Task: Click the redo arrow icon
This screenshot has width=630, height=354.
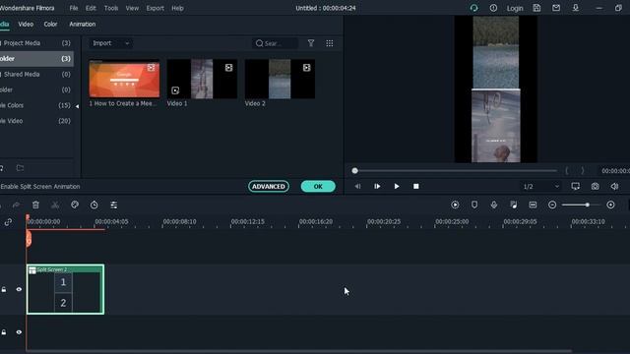Action: [16, 206]
